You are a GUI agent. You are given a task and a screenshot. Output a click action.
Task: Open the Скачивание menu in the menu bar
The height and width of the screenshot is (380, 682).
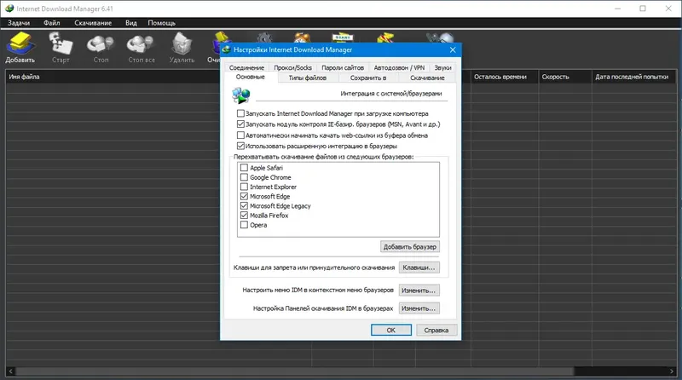click(x=93, y=23)
